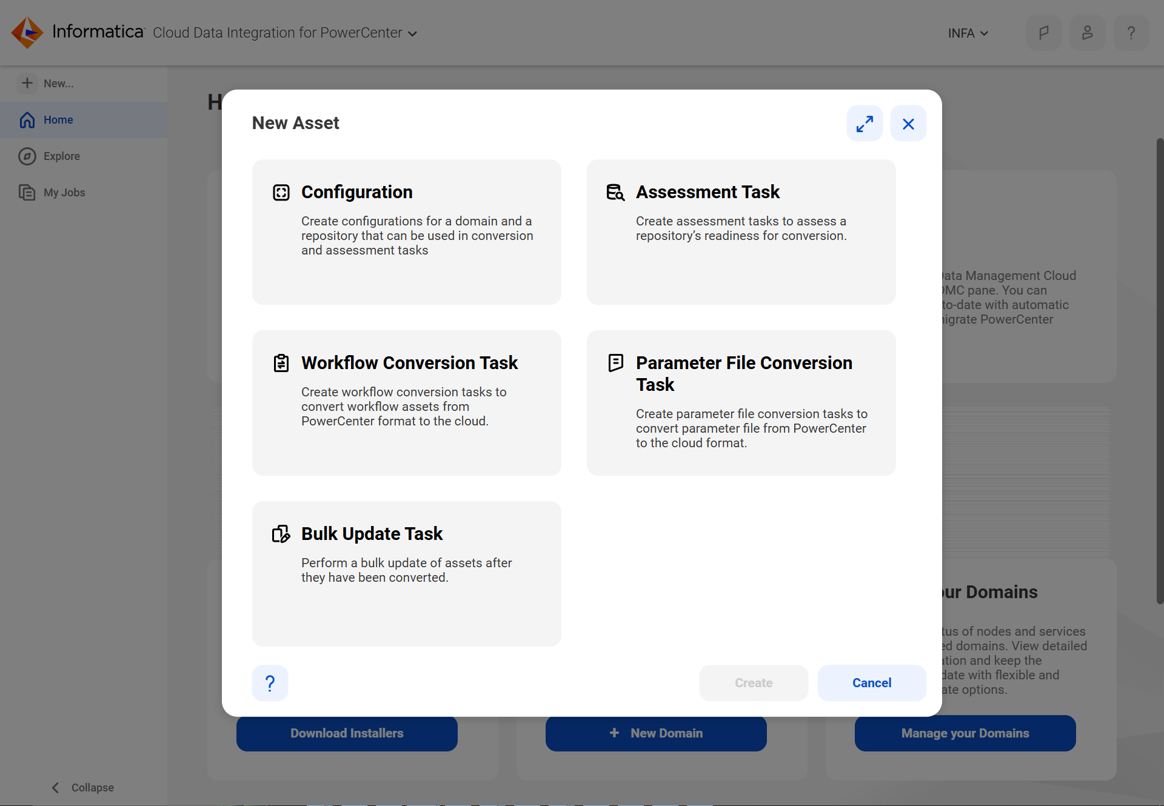Open the Home navigation item
This screenshot has height=806, width=1164.
(x=58, y=119)
